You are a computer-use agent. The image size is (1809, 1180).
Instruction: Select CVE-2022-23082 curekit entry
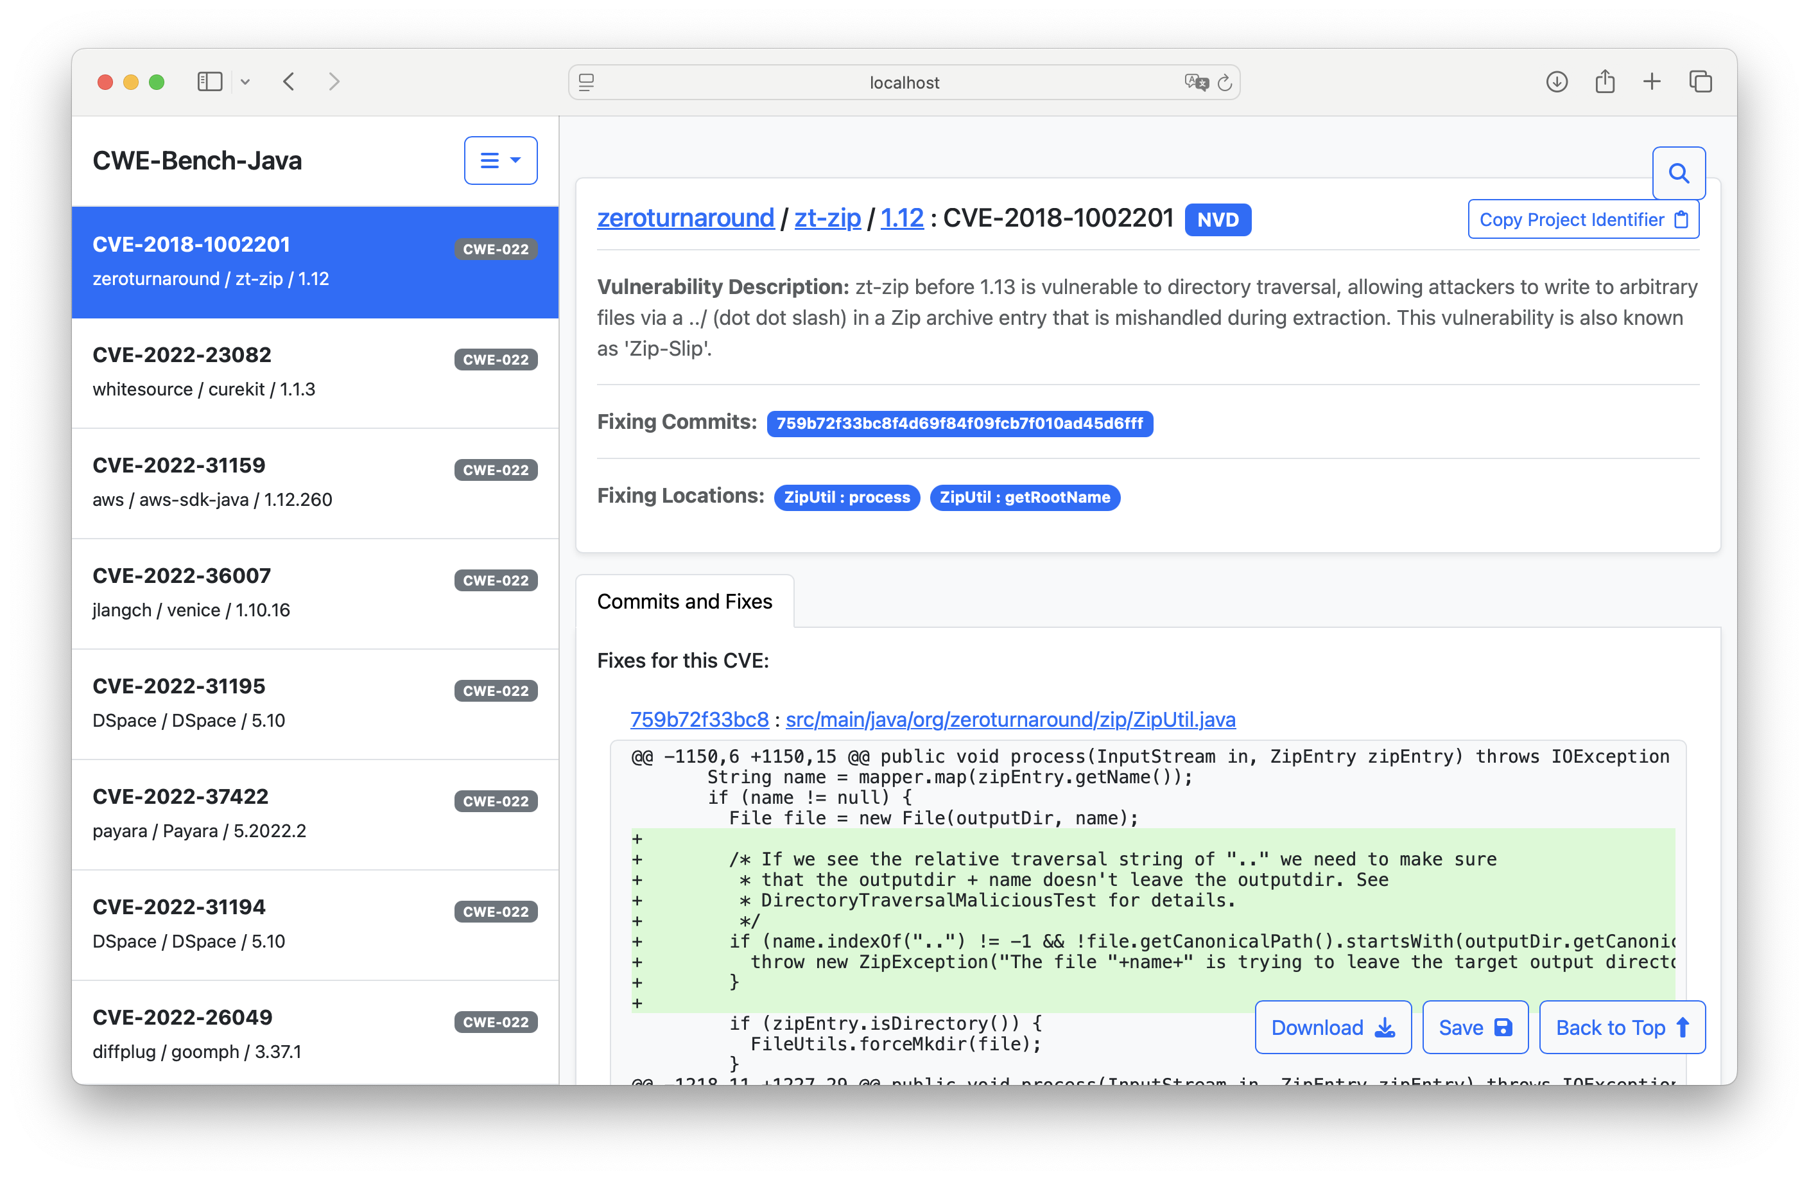[315, 373]
